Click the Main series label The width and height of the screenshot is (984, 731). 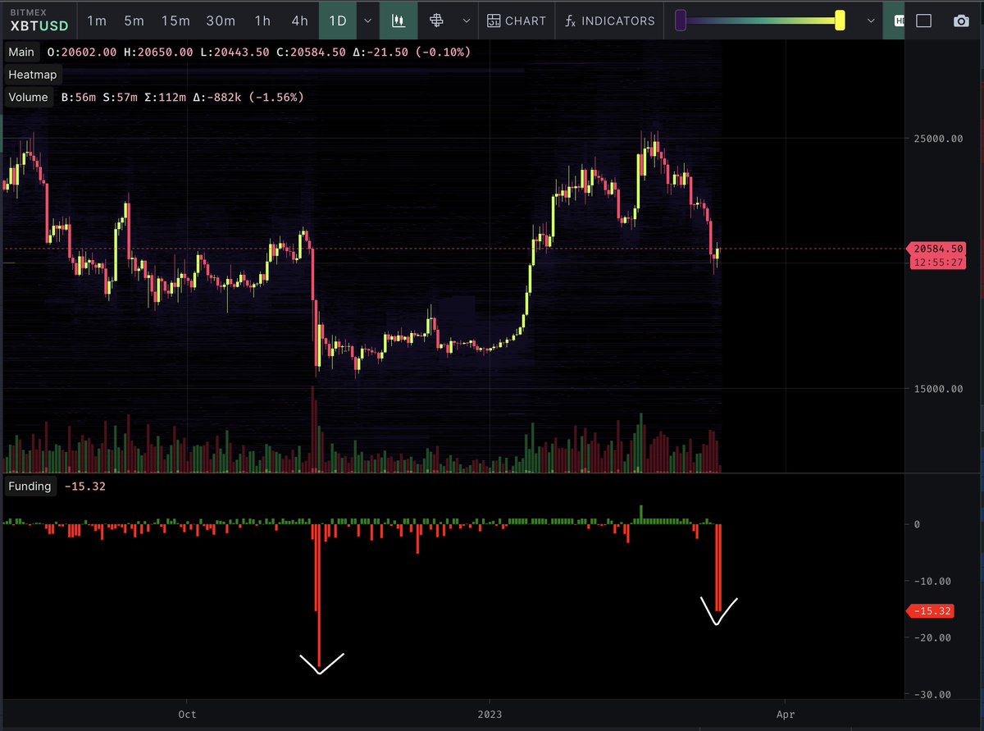coord(21,52)
